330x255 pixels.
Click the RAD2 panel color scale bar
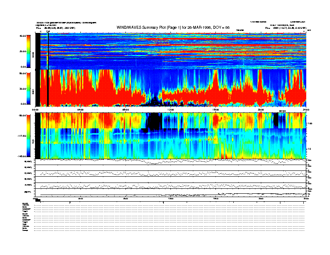coord(28,51)
